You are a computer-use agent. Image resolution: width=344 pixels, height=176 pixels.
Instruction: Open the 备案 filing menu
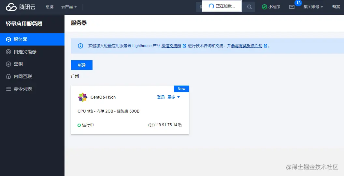(x=336, y=7)
